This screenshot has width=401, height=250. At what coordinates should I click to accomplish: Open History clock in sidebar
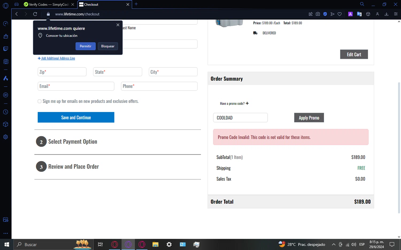click(x=6, y=112)
